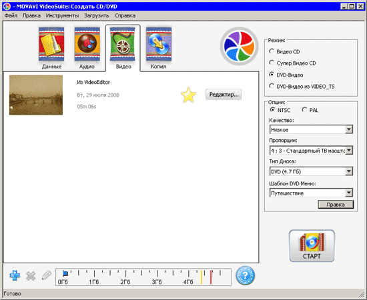Image resolution: width=367 pixels, height=300 pixels.
Task: Expand the Шаблон DVD Меню dropdown
Action: point(349,193)
